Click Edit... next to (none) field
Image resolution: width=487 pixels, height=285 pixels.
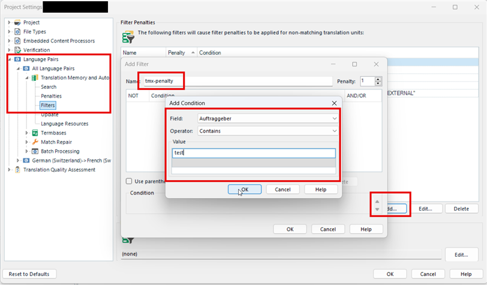tap(462, 255)
